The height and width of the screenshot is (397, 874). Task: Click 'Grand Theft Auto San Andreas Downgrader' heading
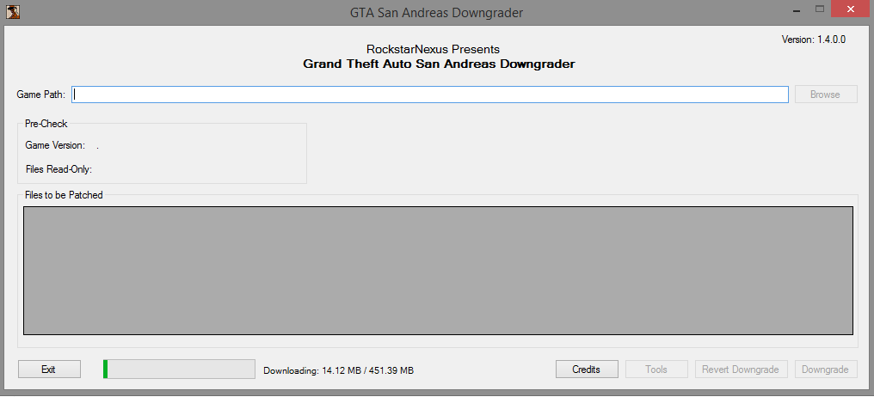(439, 64)
